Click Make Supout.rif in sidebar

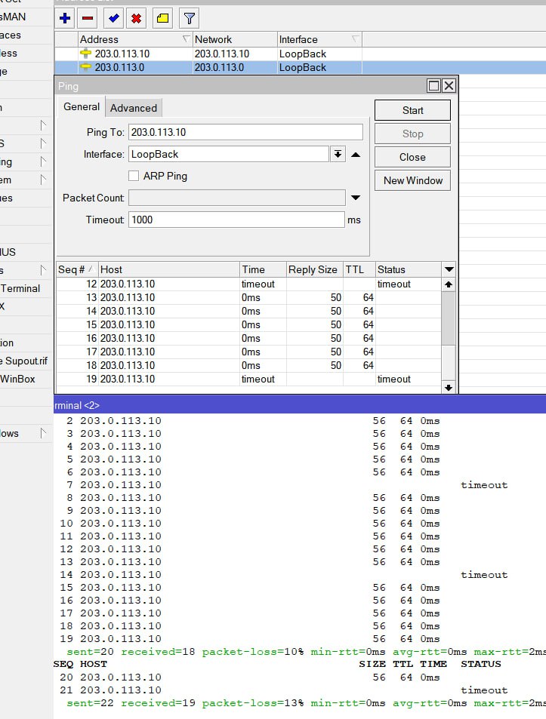tap(24, 361)
